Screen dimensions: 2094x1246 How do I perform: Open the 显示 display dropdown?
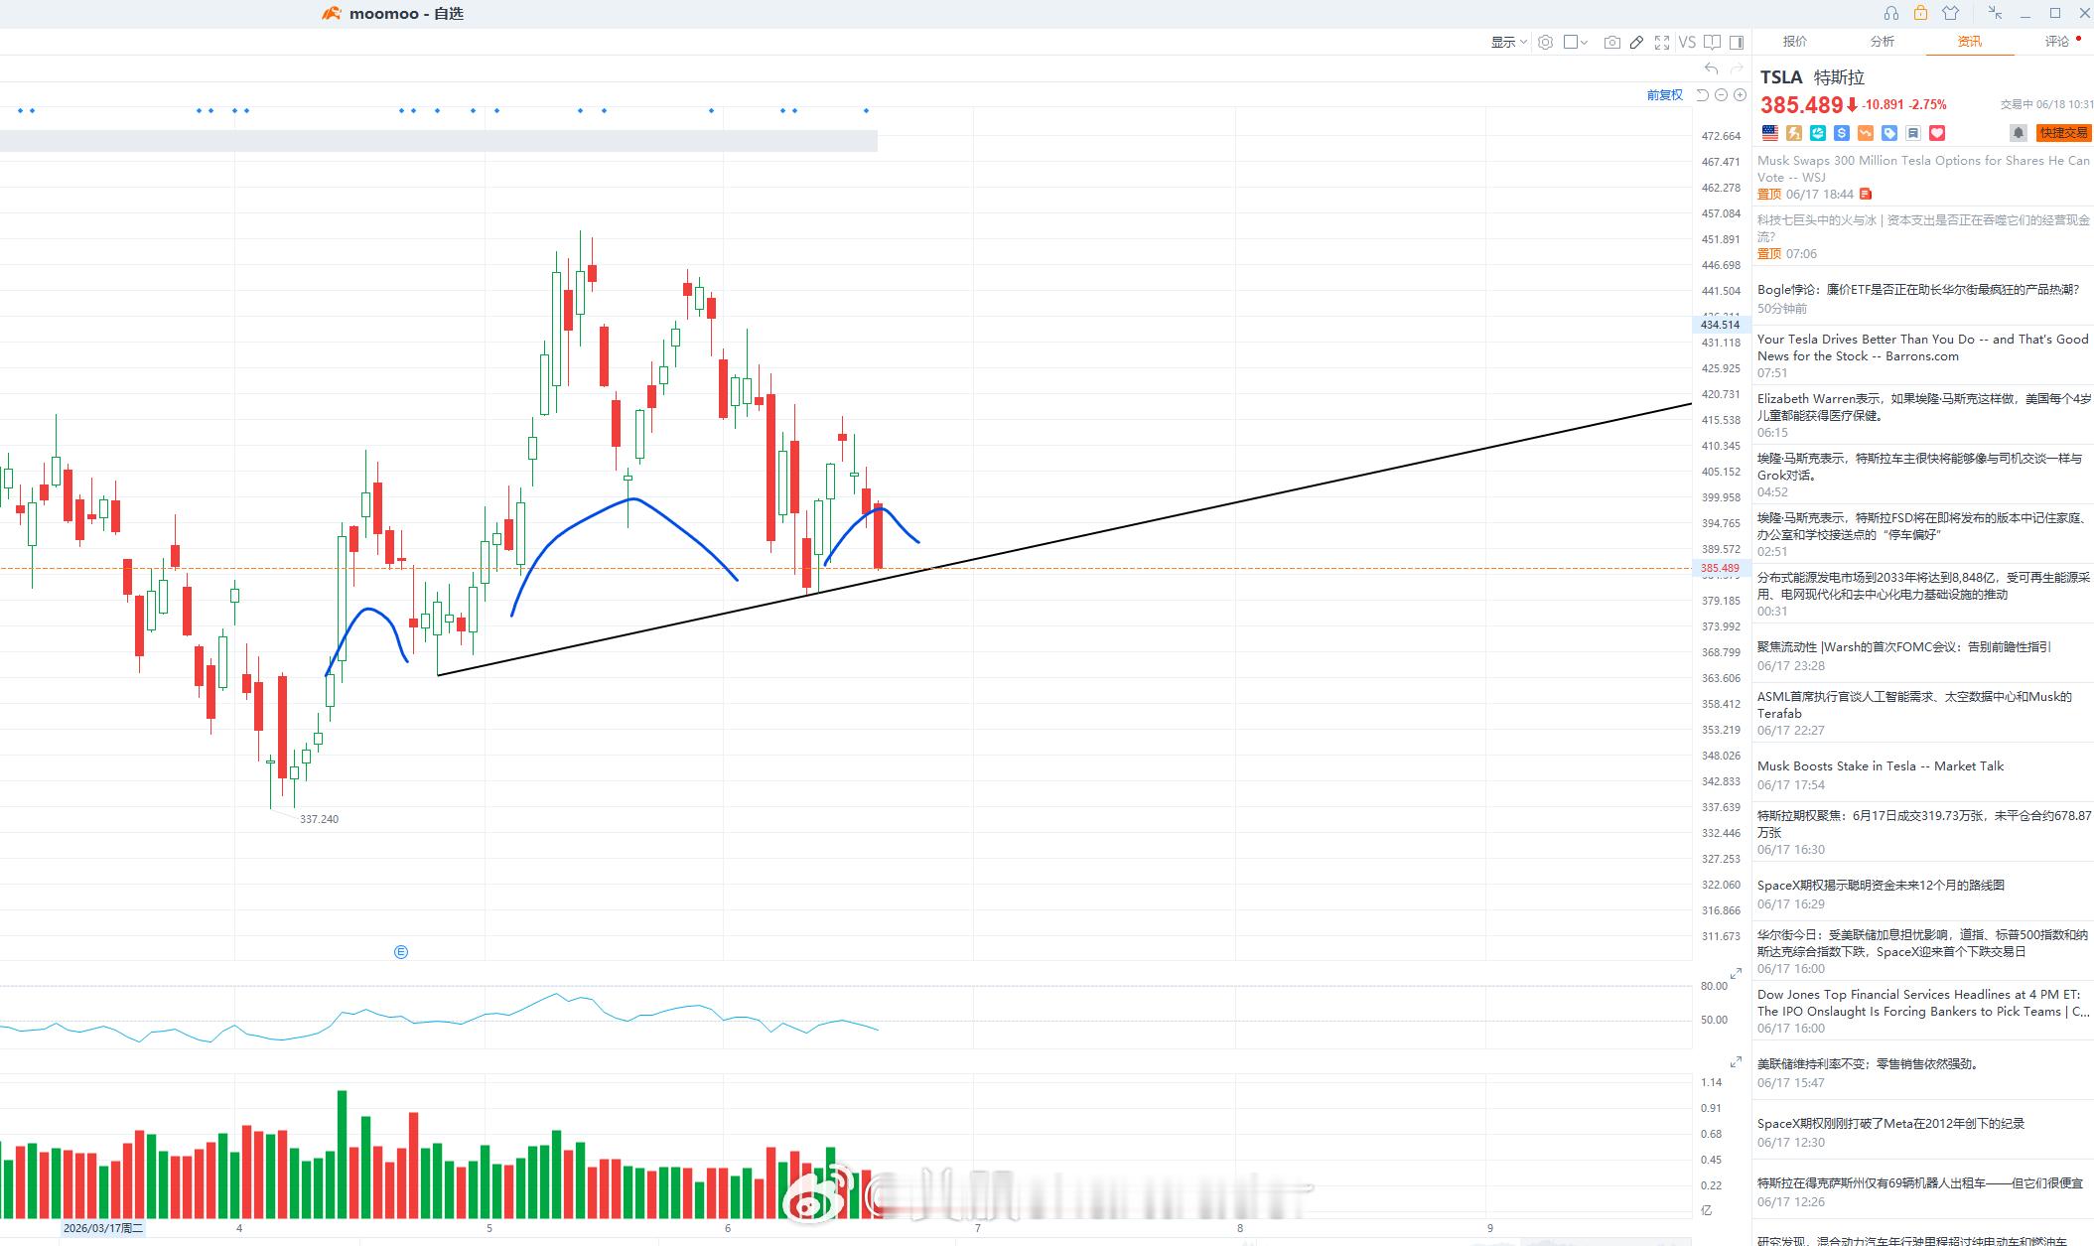(1508, 42)
